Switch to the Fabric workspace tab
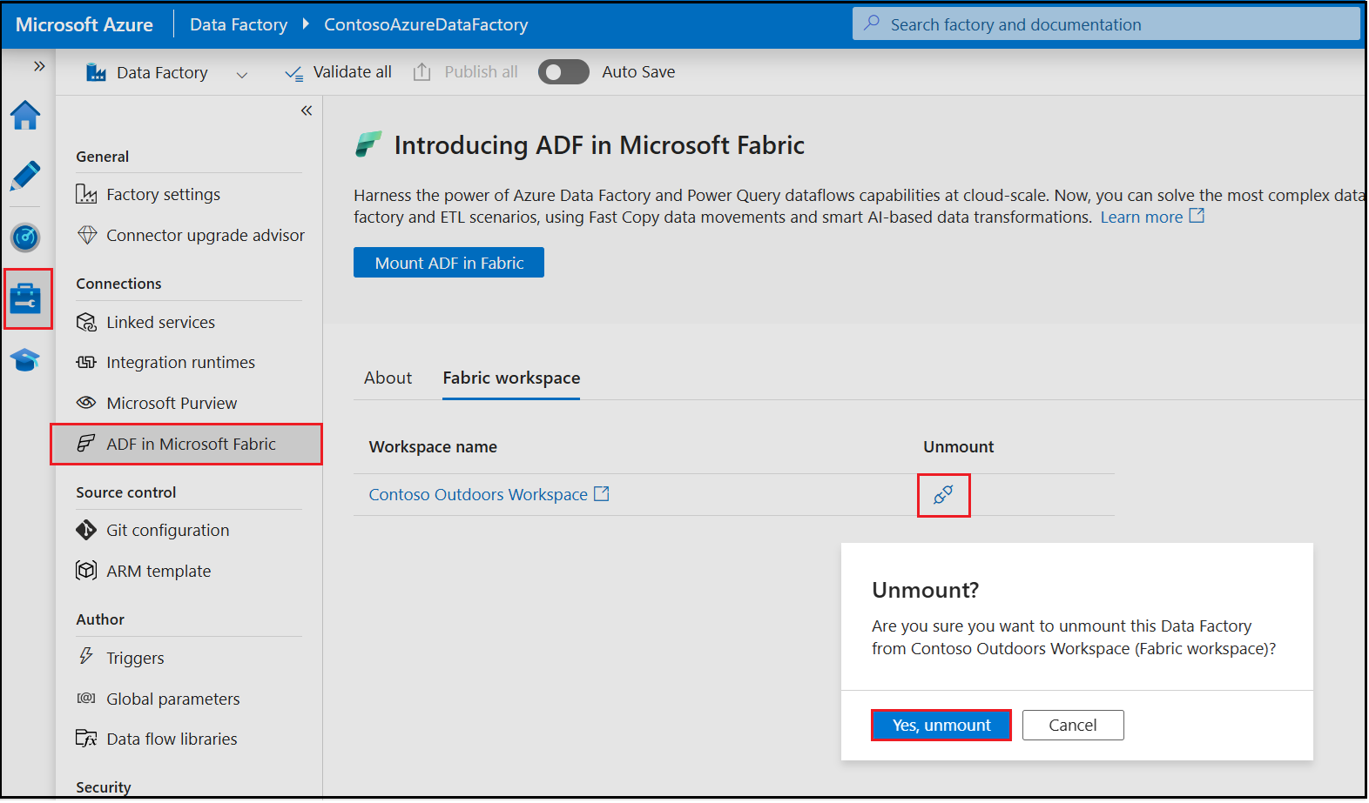Viewport: 1369px width, 803px height. [511, 378]
